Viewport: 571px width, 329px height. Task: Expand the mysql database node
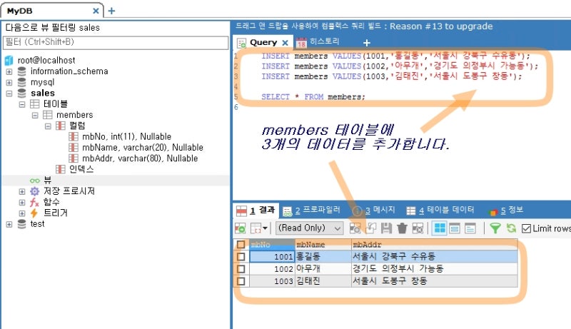tap(9, 83)
